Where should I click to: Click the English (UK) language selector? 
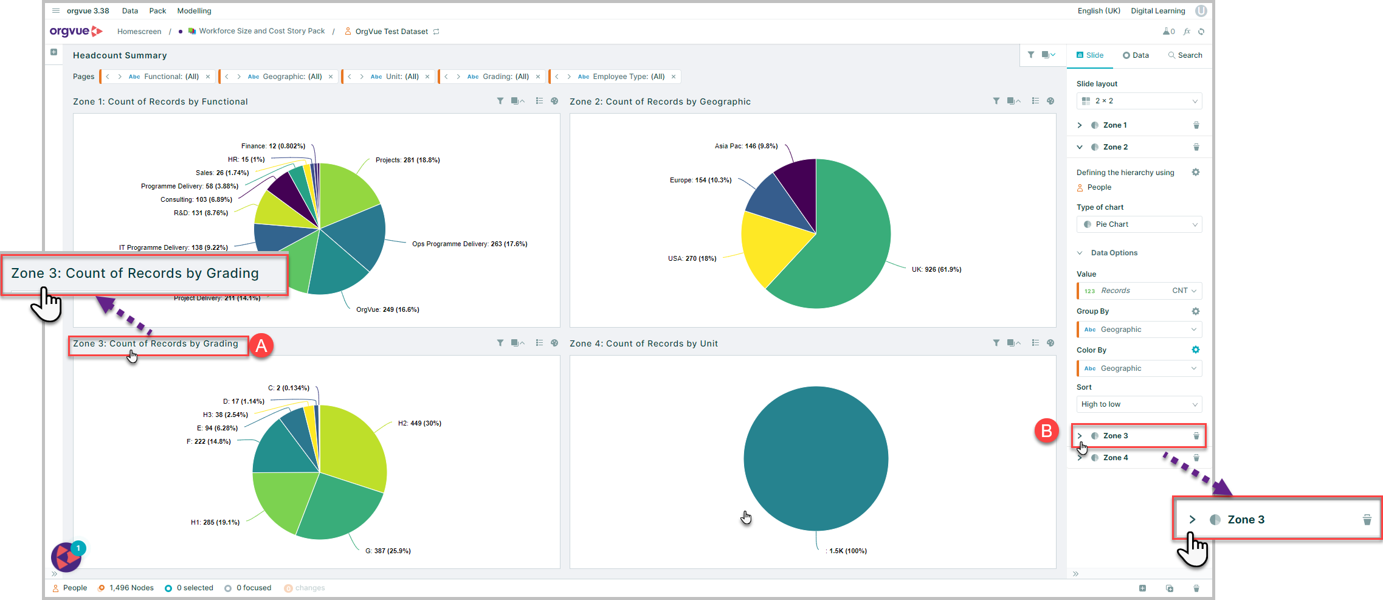point(1099,11)
